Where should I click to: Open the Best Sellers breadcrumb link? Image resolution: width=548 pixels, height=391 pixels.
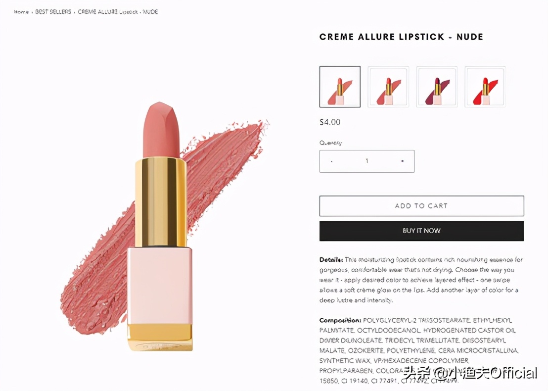[x=53, y=12]
